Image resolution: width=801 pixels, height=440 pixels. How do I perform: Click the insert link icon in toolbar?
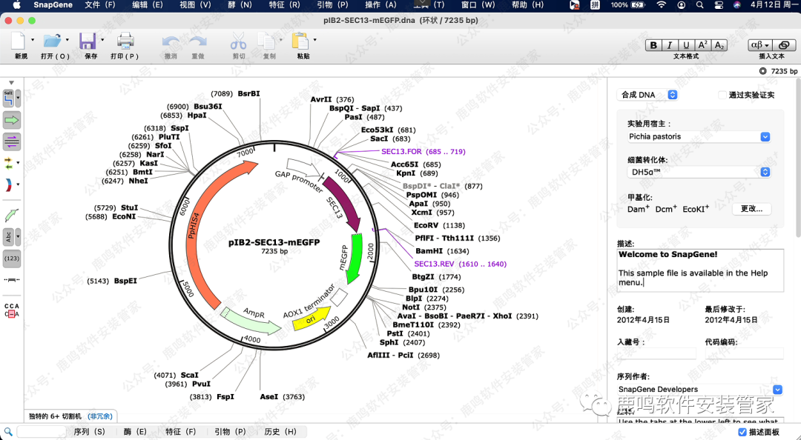(x=783, y=45)
